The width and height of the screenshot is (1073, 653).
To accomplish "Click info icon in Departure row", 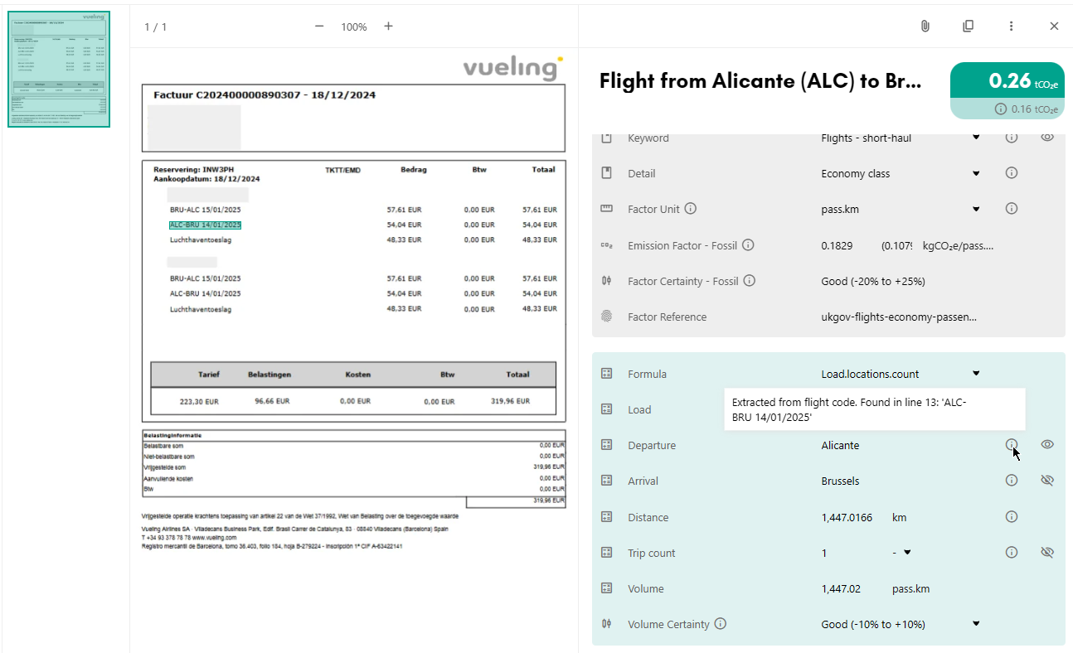I will [1011, 445].
